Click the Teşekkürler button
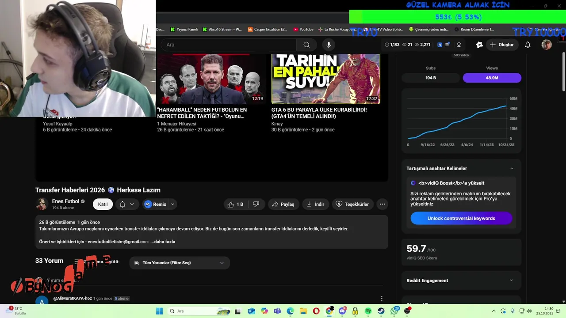566x318 pixels. [x=352, y=204]
